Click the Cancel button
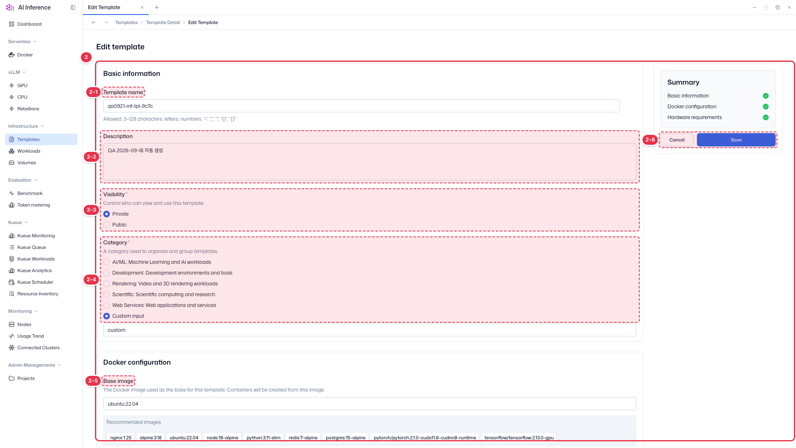 [x=677, y=140]
